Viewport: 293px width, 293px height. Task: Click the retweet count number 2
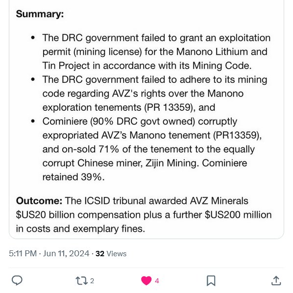coord(92,281)
